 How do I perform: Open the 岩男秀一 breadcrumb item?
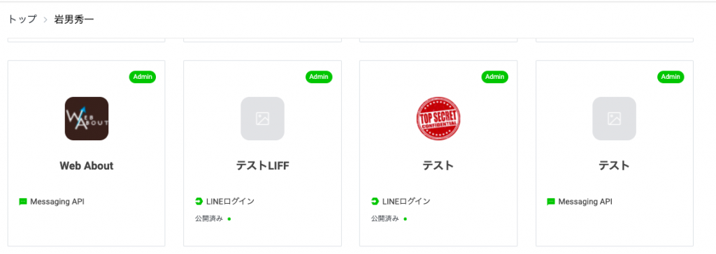tap(74, 20)
